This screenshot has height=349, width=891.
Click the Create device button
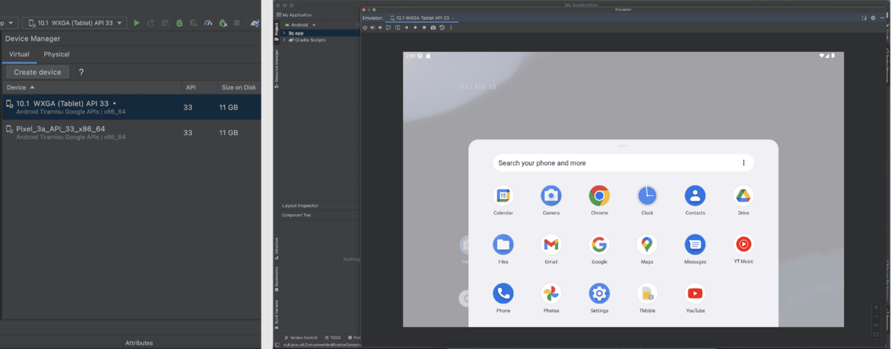(x=38, y=72)
